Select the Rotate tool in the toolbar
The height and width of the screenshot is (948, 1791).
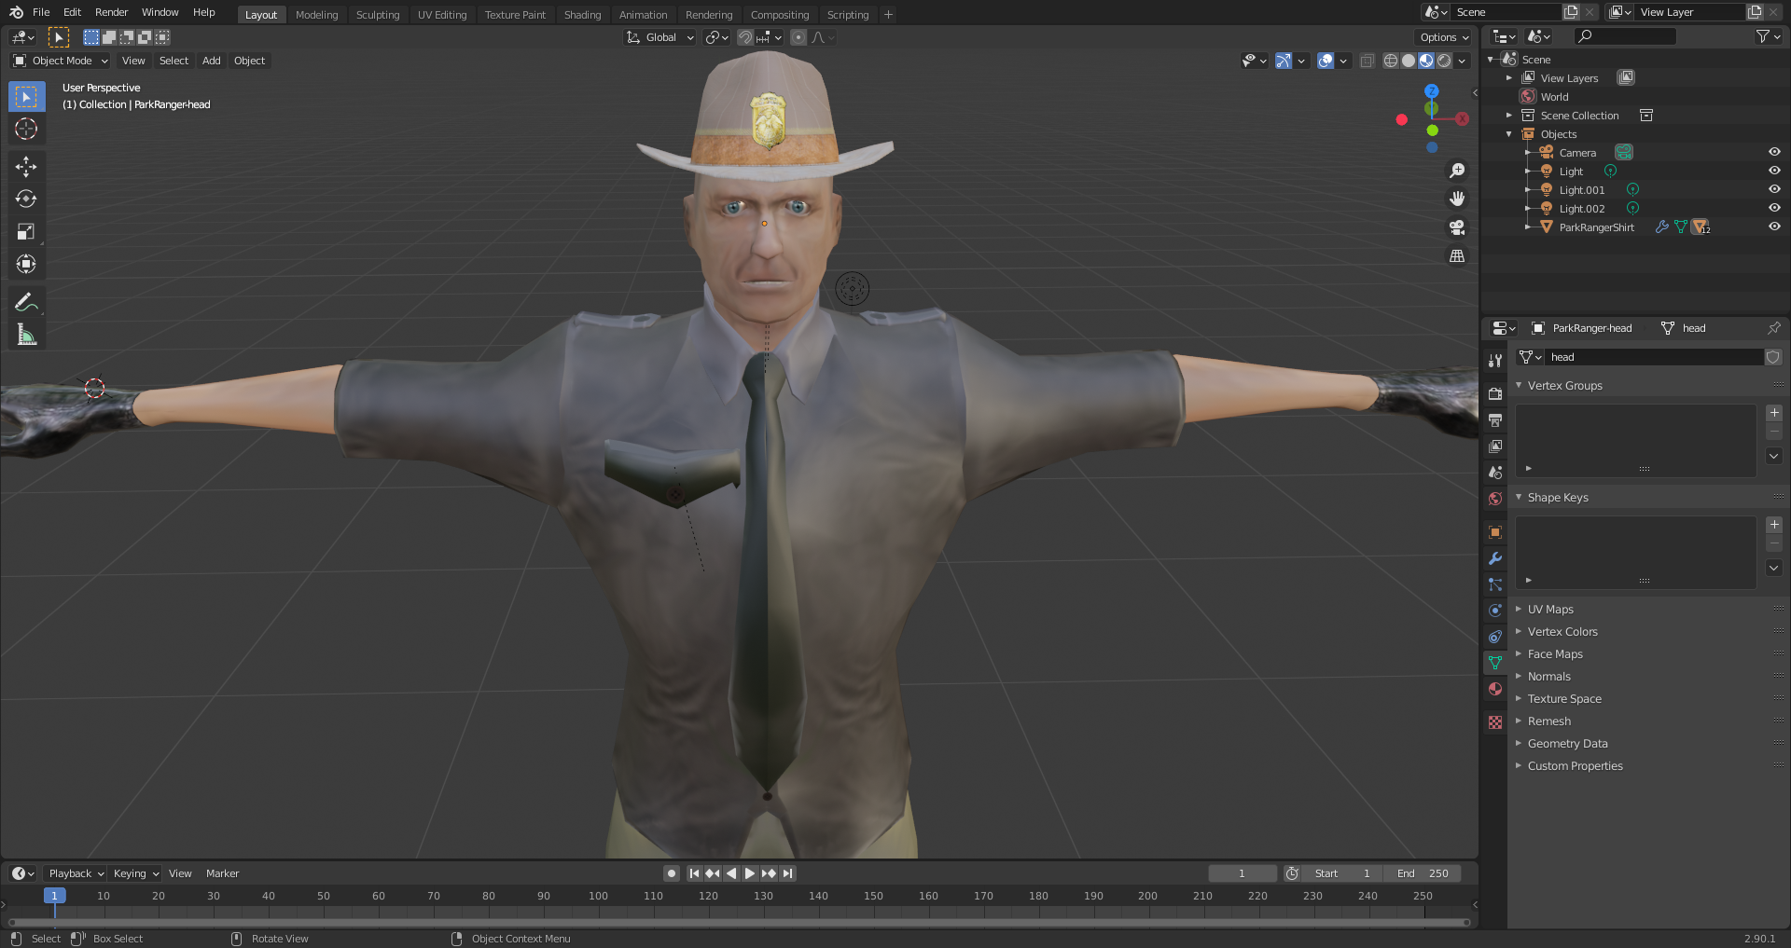pyautogui.click(x=26, y=199)
